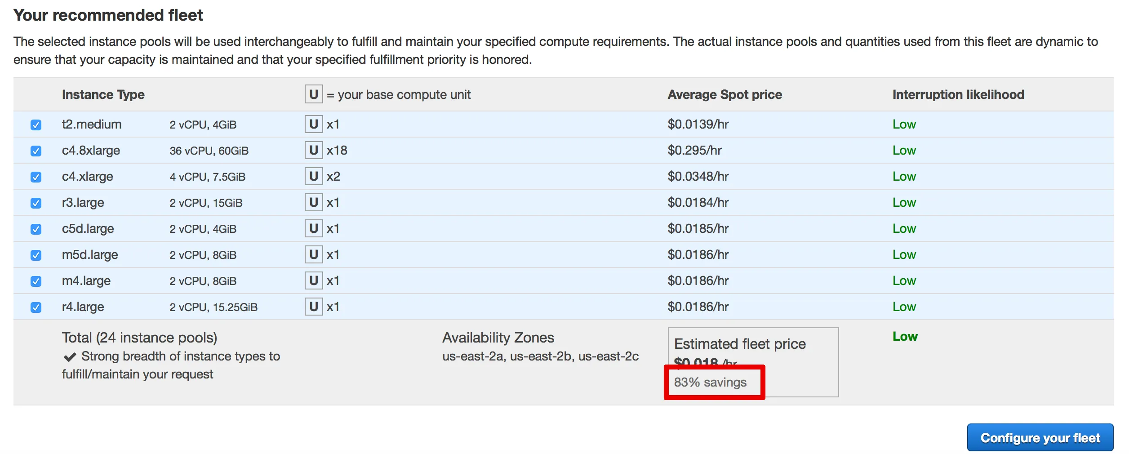This screenshot has width=1129, height=454.
Task: Toggle the c4.8xlarge instance checkbox
Action: coord(36,151)
